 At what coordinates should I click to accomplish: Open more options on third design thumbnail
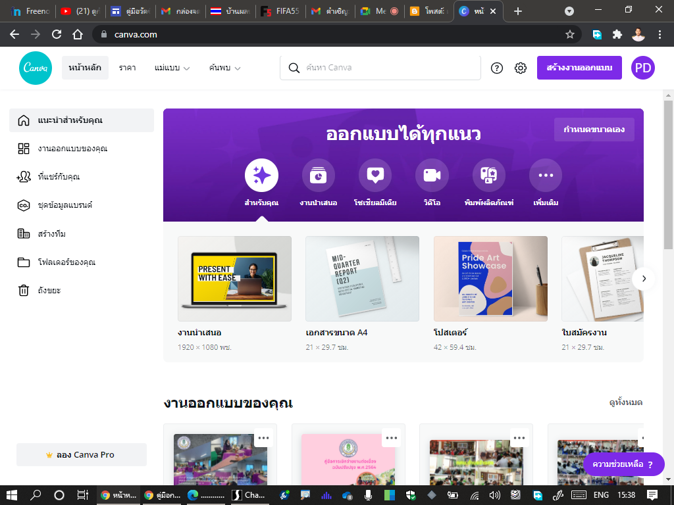pyautogui.click(x=519, y=438)
